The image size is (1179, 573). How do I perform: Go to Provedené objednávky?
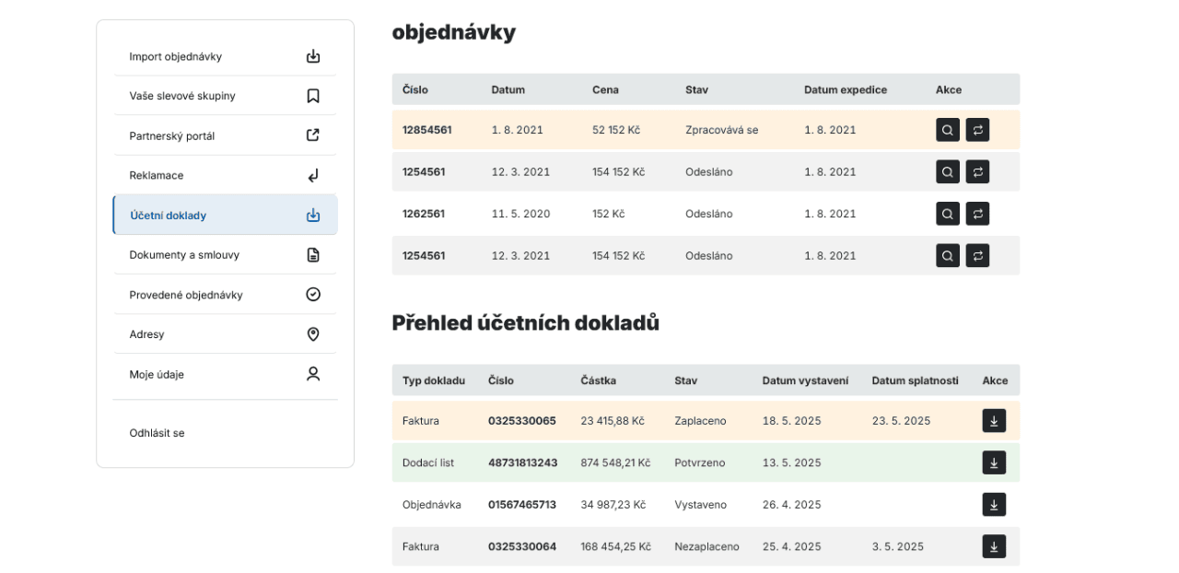[x=225, y=295]
